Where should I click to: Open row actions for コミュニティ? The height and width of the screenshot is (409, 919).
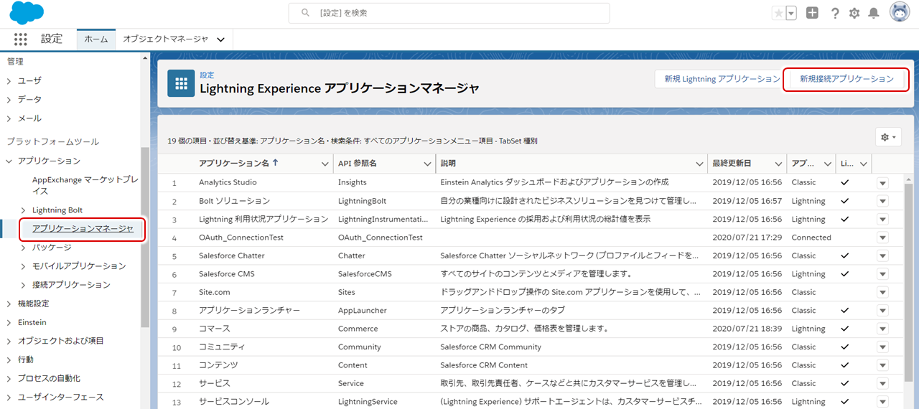pos(882,347)
